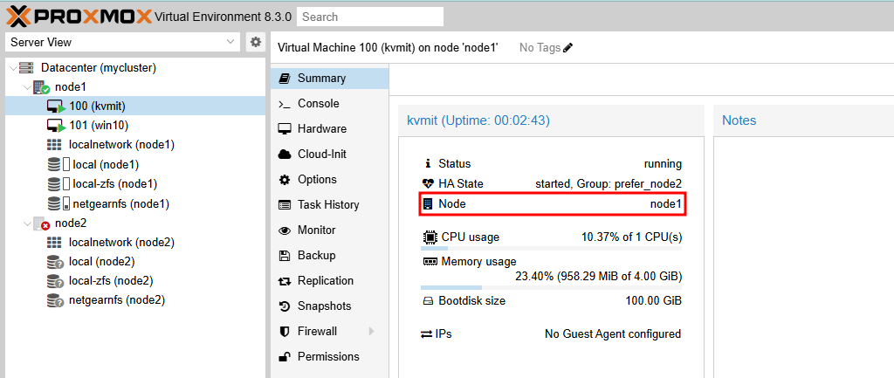894x378 pixels.
Task: Click the Datacenter server-stack icon
Action: (x=26, y=68)
